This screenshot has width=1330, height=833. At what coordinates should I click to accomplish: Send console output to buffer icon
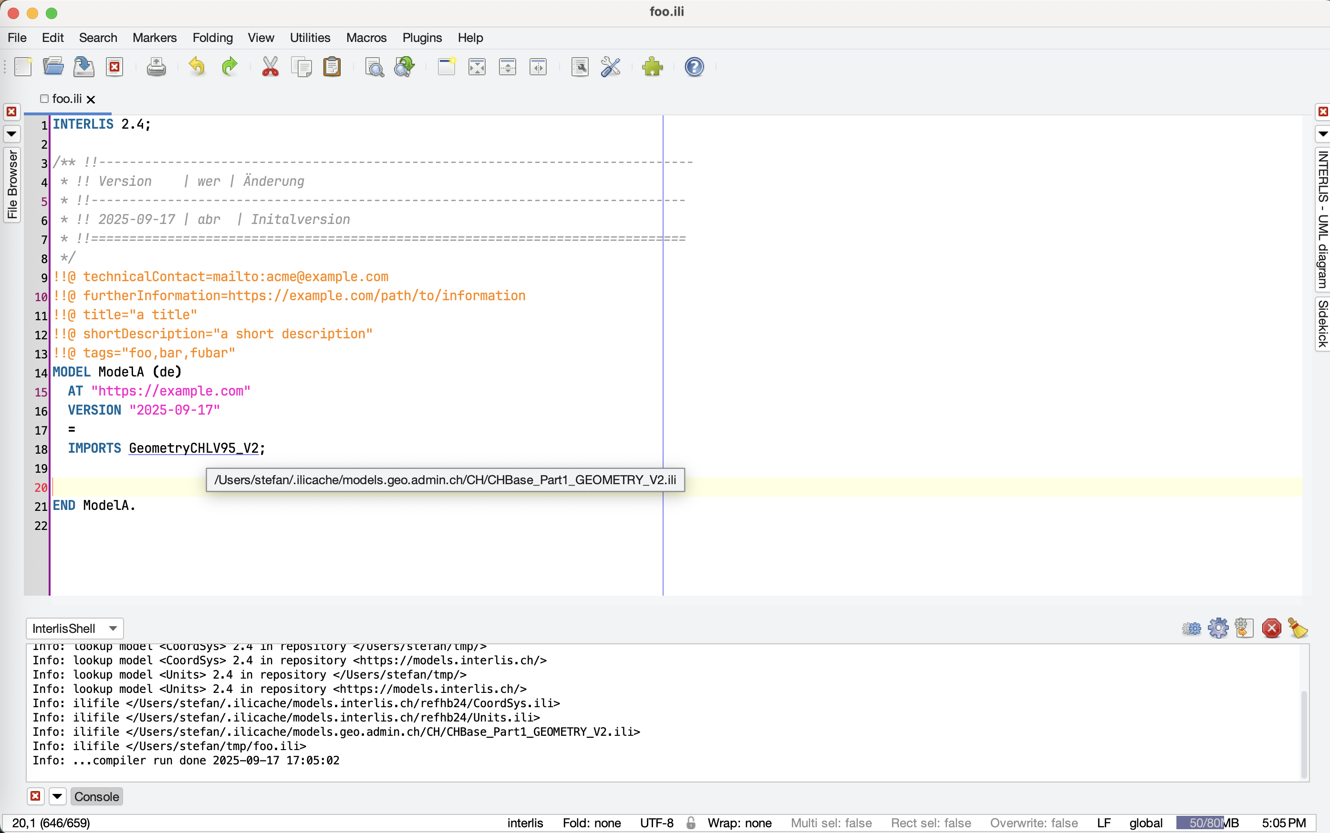click(x=1244, y=629)
